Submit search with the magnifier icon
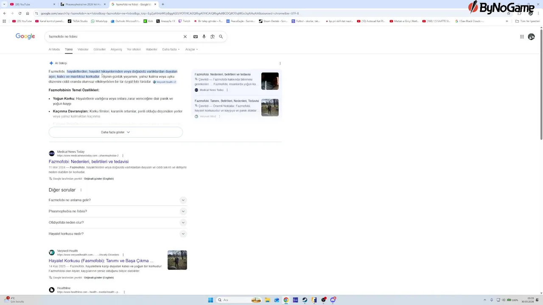543x305 pixels. (221, 37)
